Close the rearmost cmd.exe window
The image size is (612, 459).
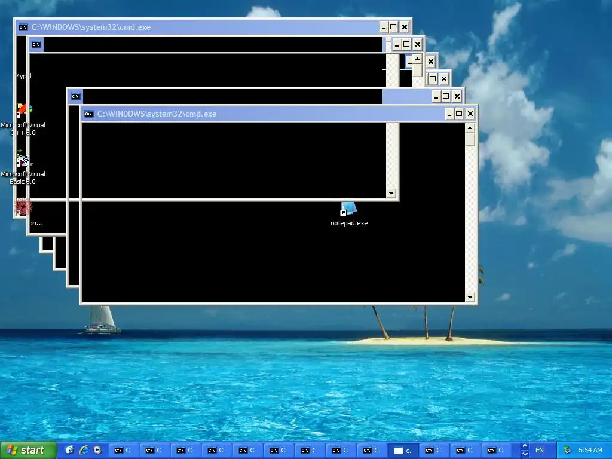pos(405,27)
